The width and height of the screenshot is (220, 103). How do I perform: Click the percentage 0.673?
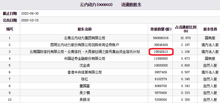click(x=186, y=58)
